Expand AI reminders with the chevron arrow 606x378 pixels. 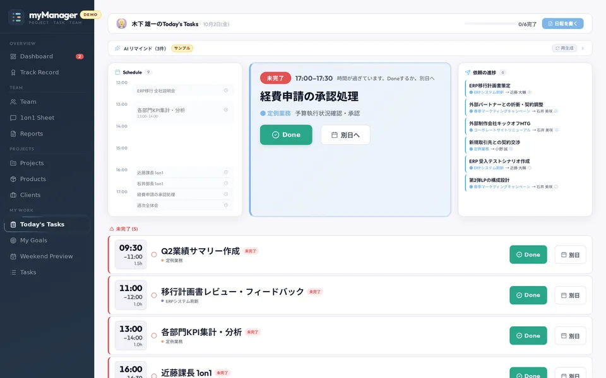[x=583, y=49]
